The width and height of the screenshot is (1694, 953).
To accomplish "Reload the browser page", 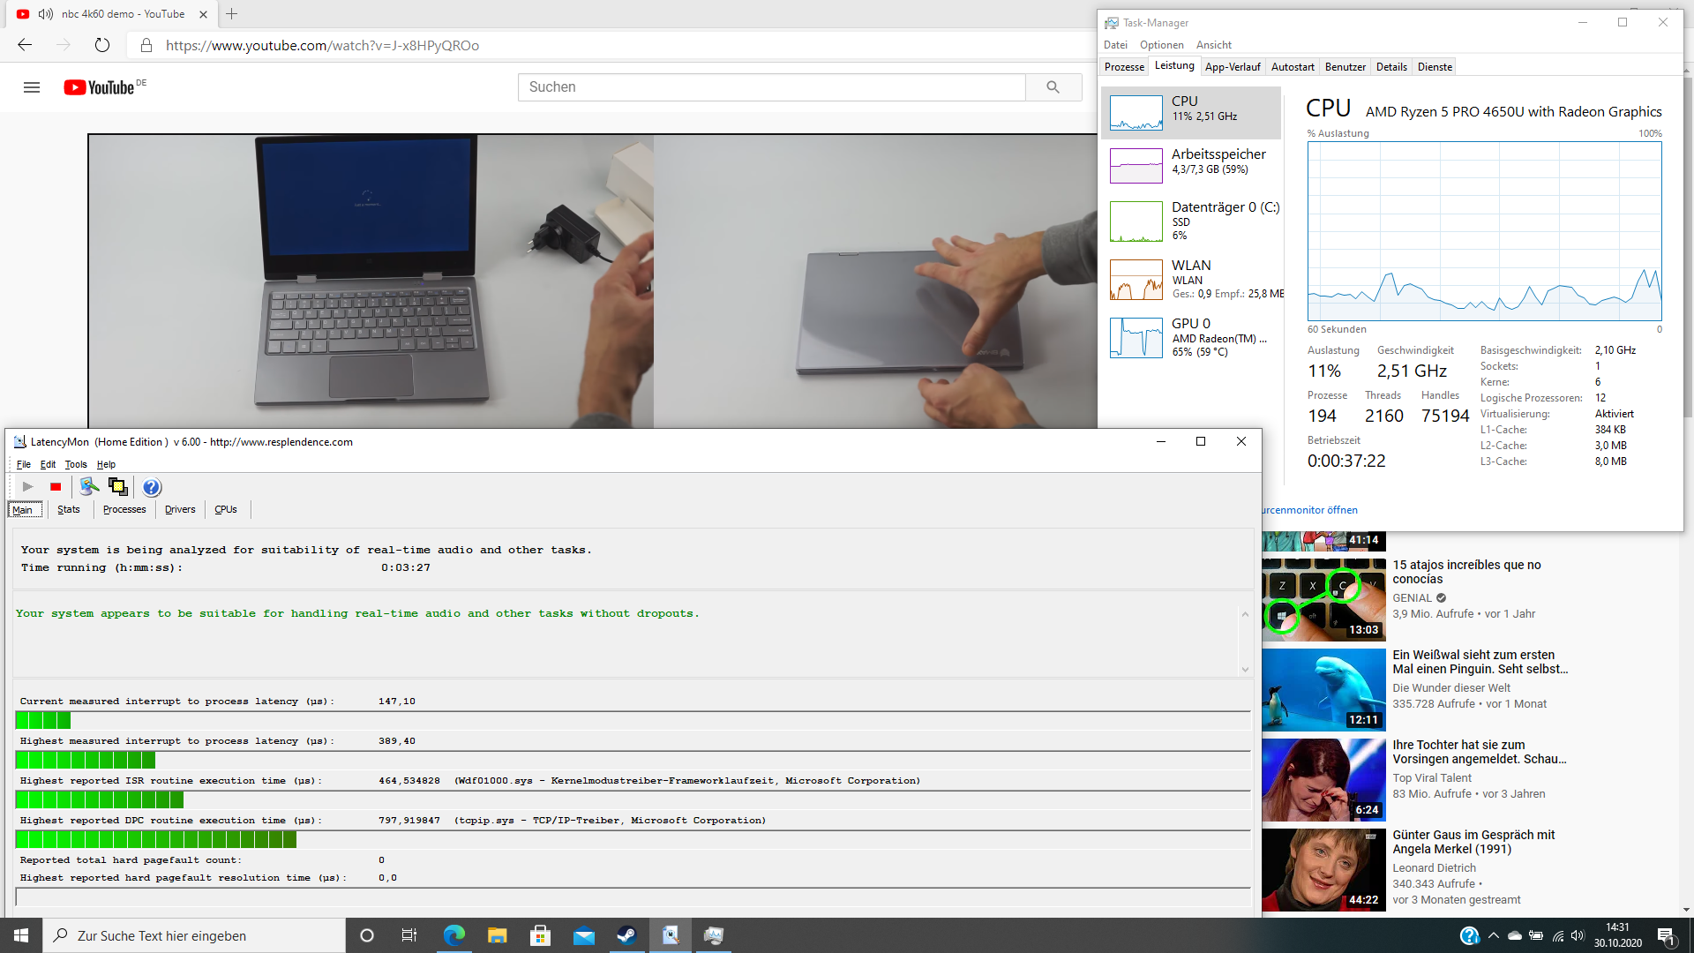I will tap(102, 45).
